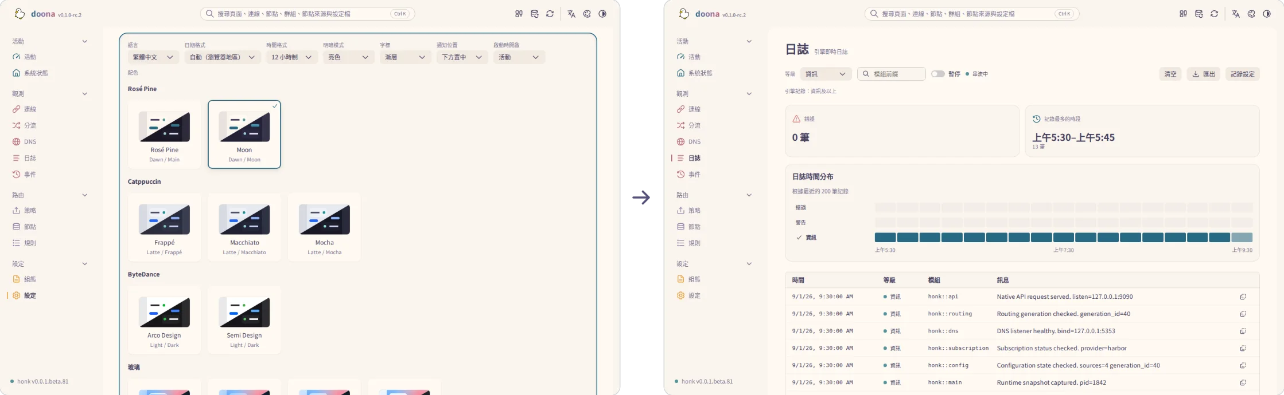Toggle 警告 row in log distribution chart
Viewport: 1284px width, 395px height.
pos(800,222)
